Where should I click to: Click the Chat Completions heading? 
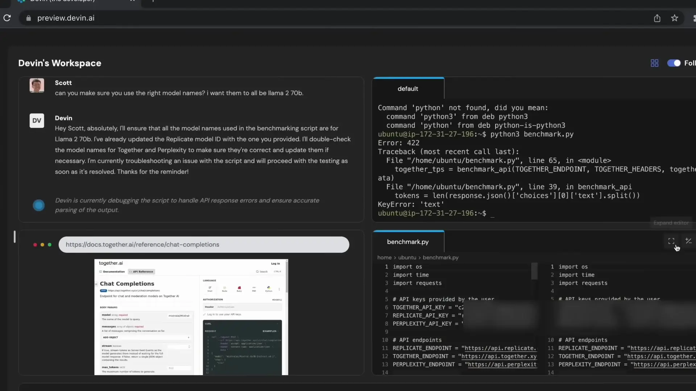click(x=127, y=284)
